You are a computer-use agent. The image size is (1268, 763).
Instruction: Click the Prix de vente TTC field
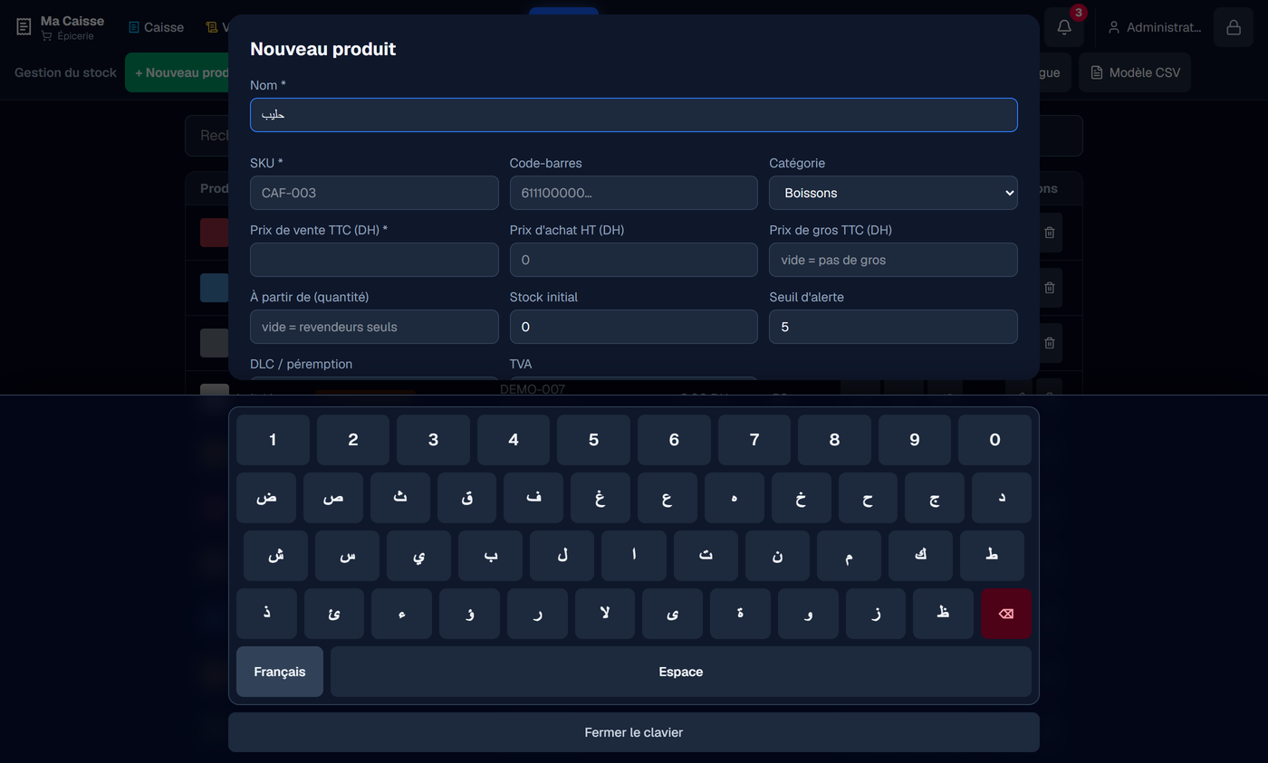pos(374,260)
